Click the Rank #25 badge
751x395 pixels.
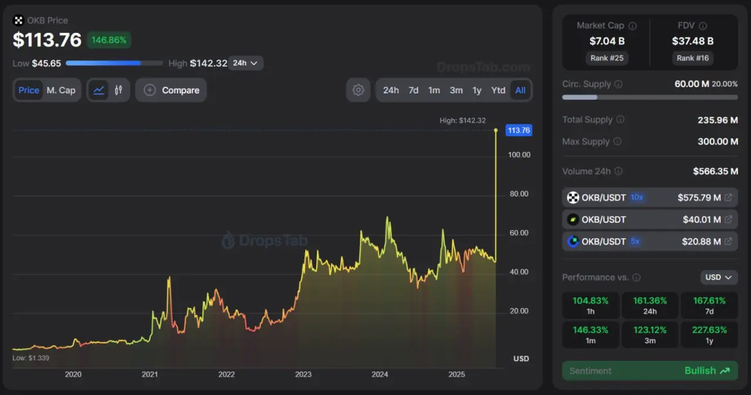(x=607, y=58)
